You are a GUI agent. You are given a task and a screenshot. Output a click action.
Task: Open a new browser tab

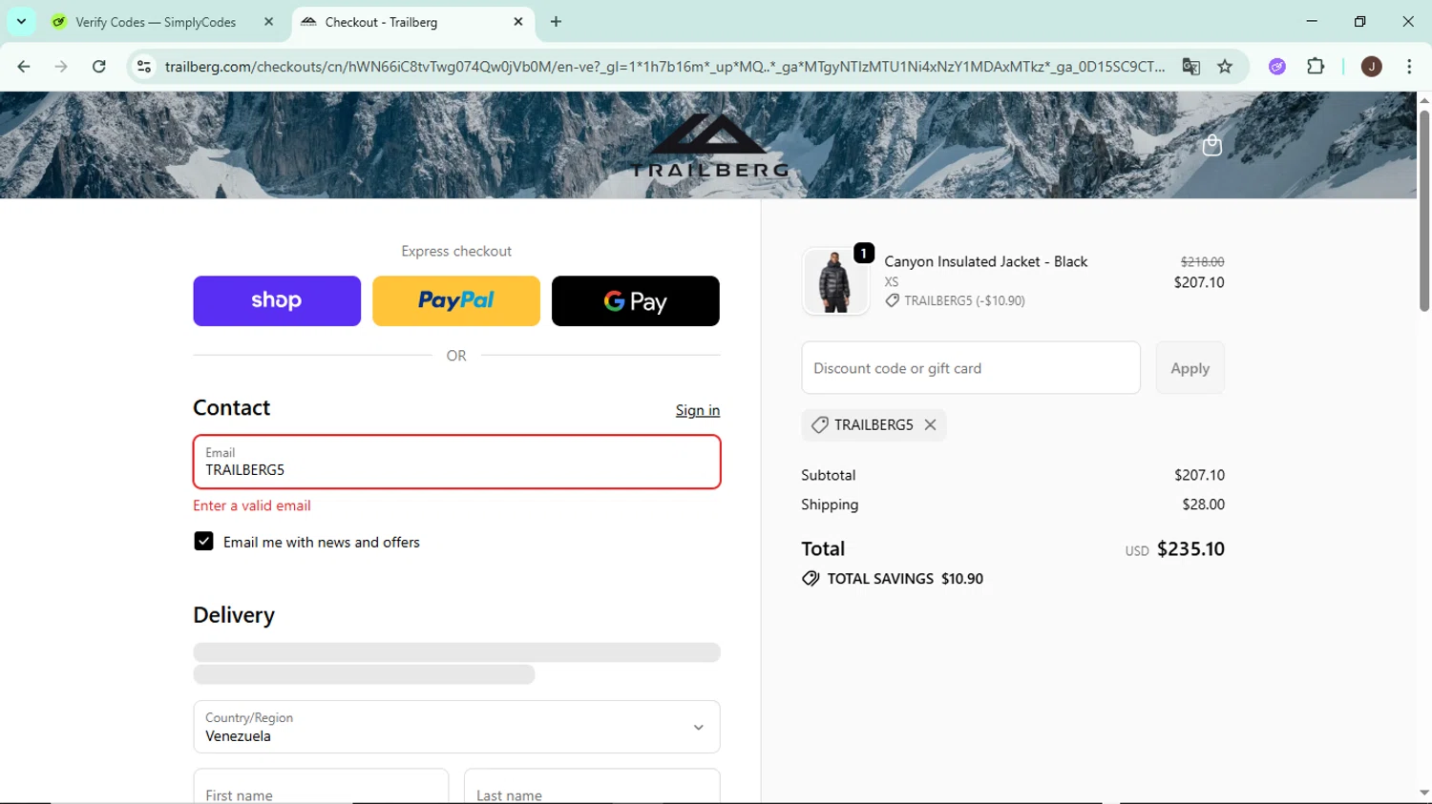[x=556, y=21]
